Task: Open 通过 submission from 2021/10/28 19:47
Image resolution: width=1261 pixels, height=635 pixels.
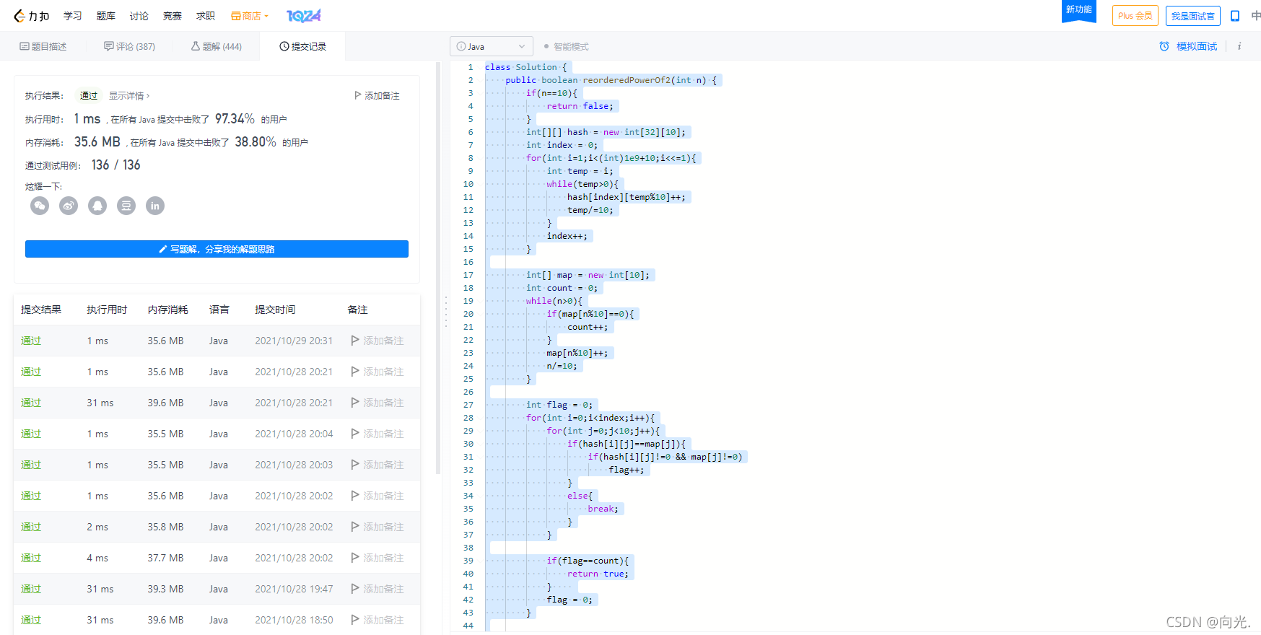Action: 31,589
